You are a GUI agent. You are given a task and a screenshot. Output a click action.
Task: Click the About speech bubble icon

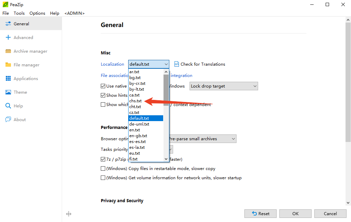(8, 119)
